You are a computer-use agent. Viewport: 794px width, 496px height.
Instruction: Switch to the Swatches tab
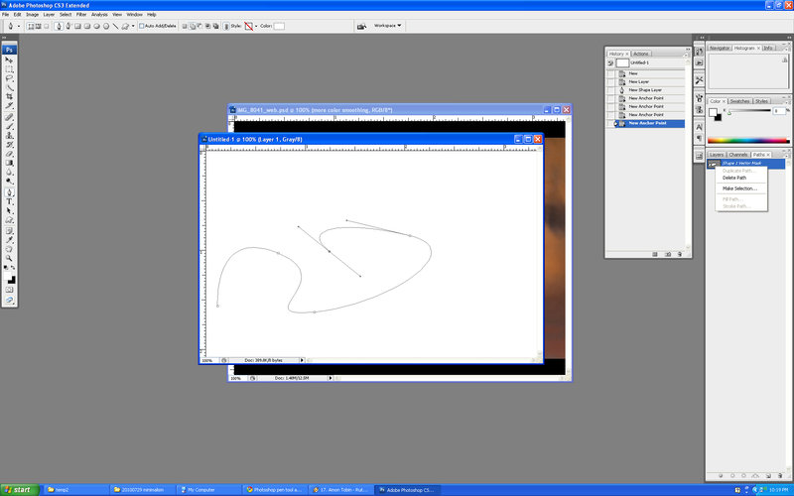tap(739, 101)
